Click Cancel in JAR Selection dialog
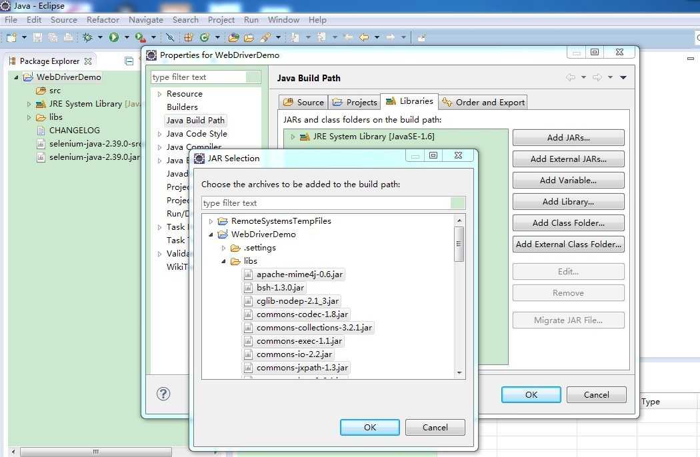The height and width of the screenshot is (457, 700). click(435, 427)
